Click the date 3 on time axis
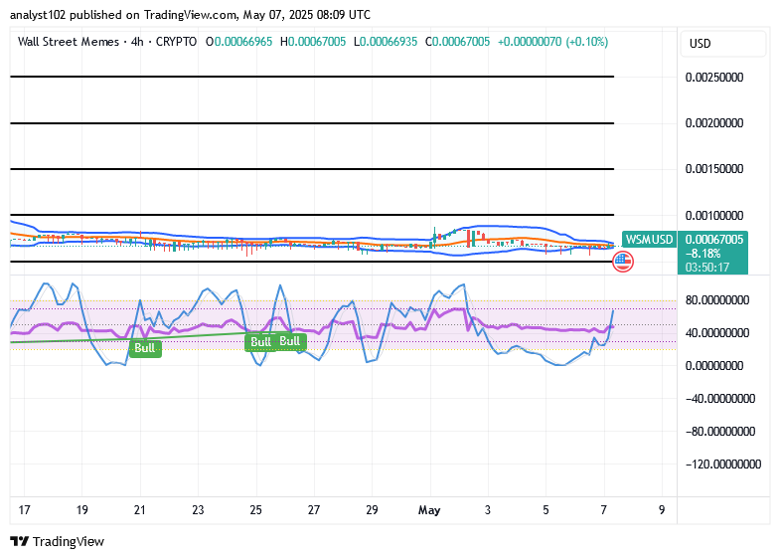Viewport: 780px width, 559px height. (x=488, y=510)
